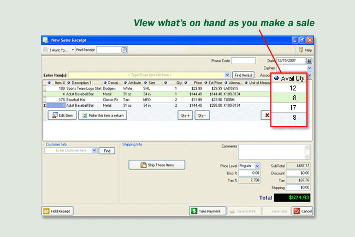
Task: Click the Take Payment button
Action: (x=208, y=211)
